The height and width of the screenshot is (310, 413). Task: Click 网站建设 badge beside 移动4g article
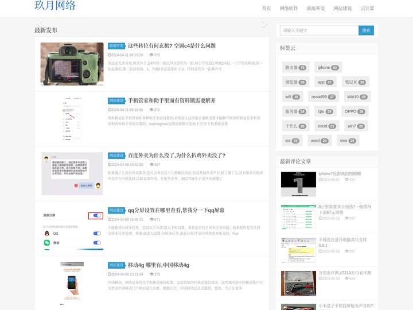(116, 265)
